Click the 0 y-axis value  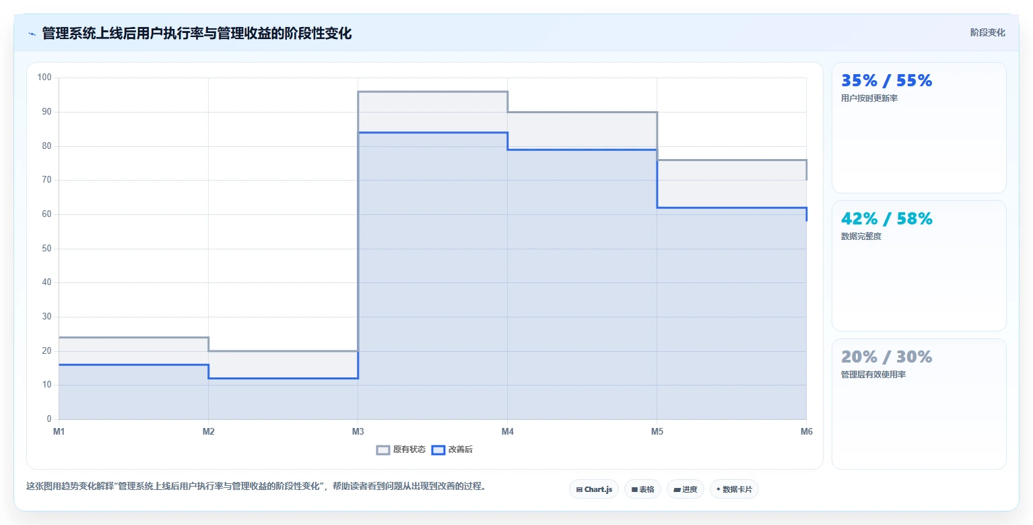49,419
